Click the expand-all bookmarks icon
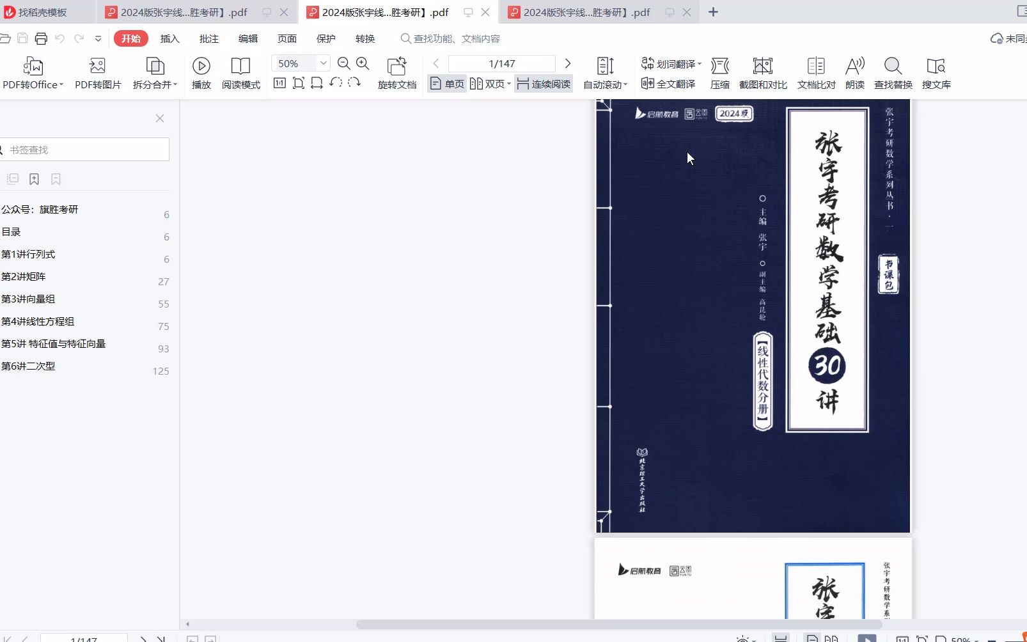This screenshot has height=642, width=1027. (x=13, y=179)
